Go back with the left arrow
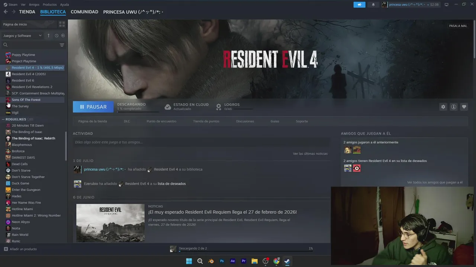 [x=6, y=12]
